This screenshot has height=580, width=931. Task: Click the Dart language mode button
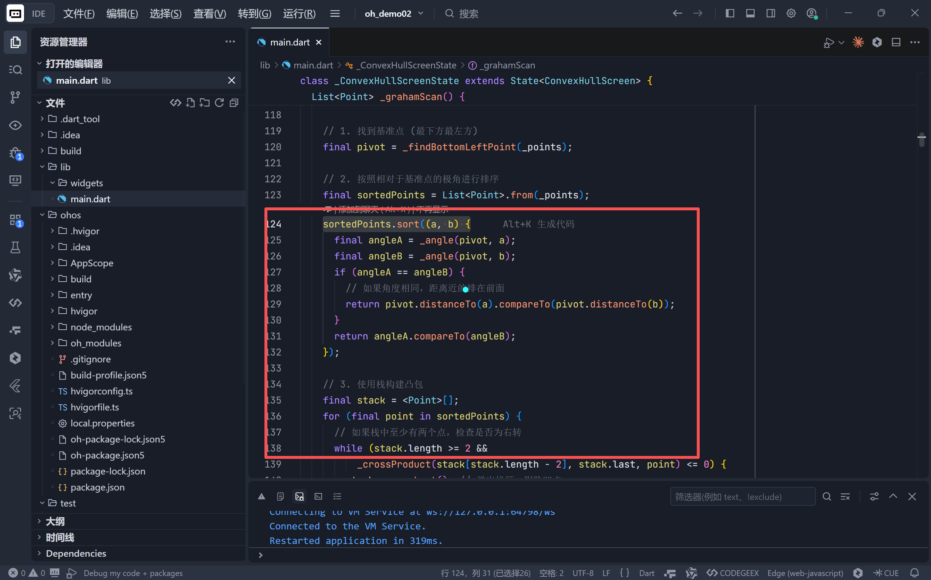(x=647, y=573)
